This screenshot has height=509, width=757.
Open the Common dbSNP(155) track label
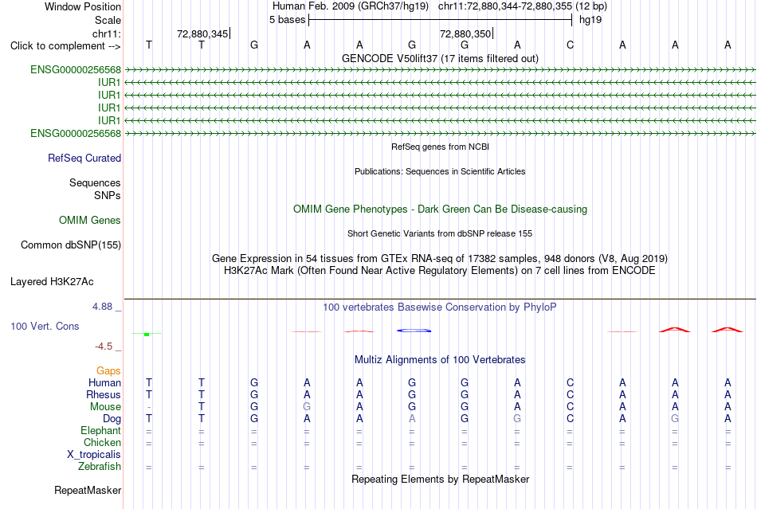pyautogui.click(x=71, y=245)
